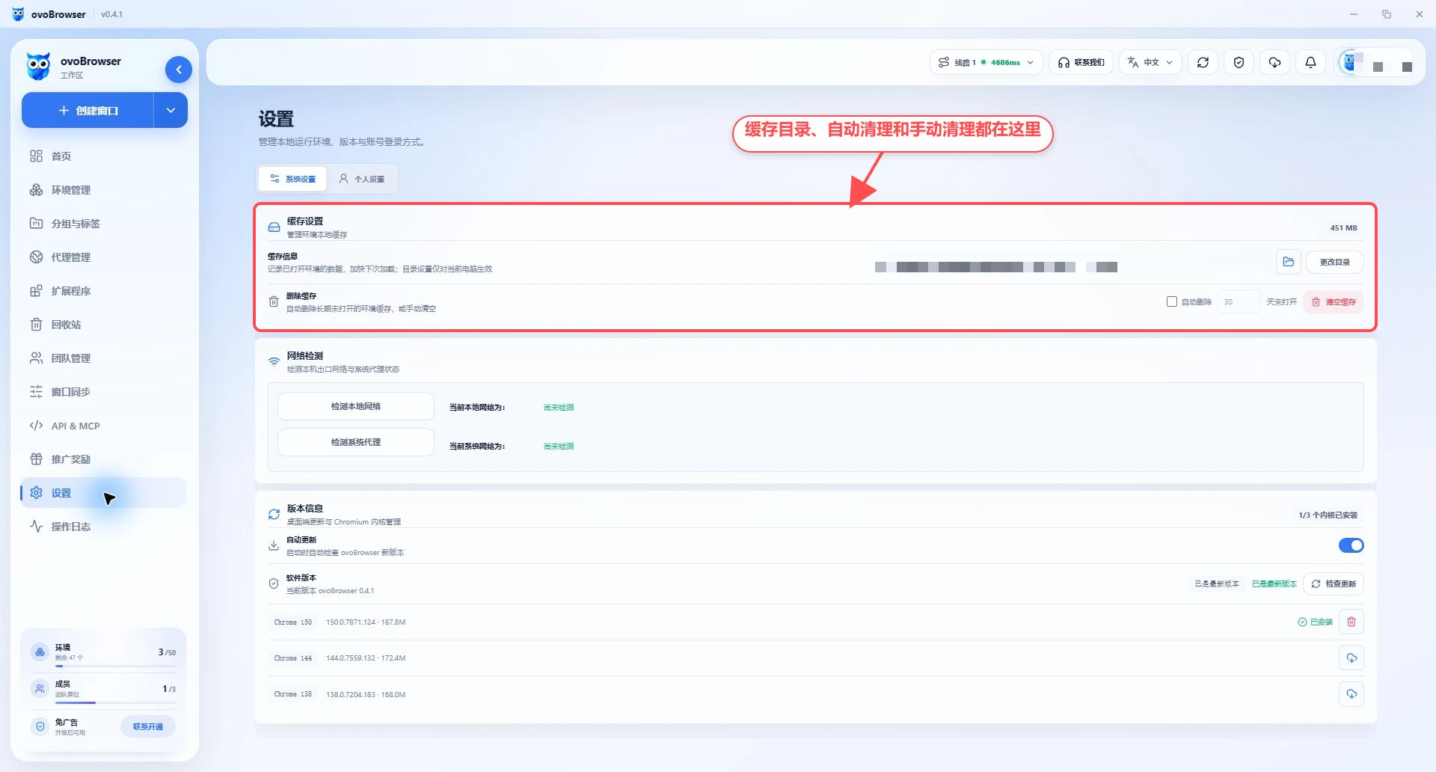1436x772 pixels.
Task: Click the 创建窗口 button
Action: [88, 111]
